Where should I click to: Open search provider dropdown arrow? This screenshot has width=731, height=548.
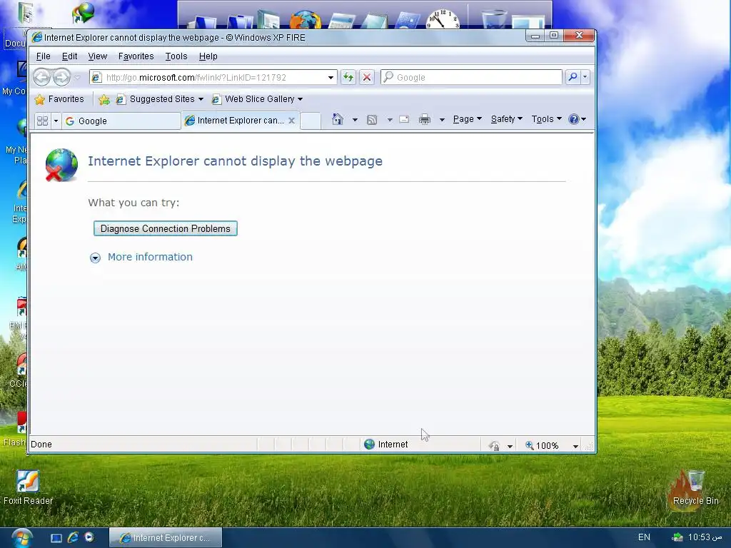[585, 77]
